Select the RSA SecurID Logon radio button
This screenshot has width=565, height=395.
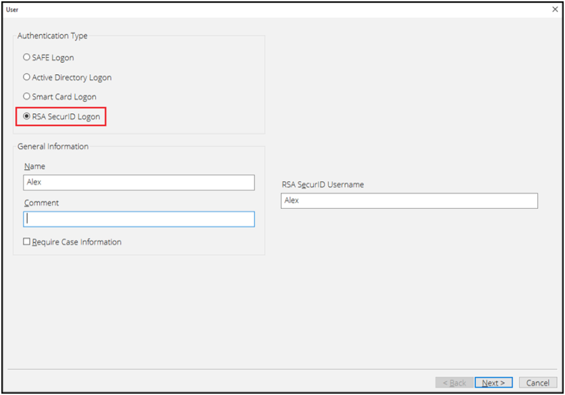(27, 116)
